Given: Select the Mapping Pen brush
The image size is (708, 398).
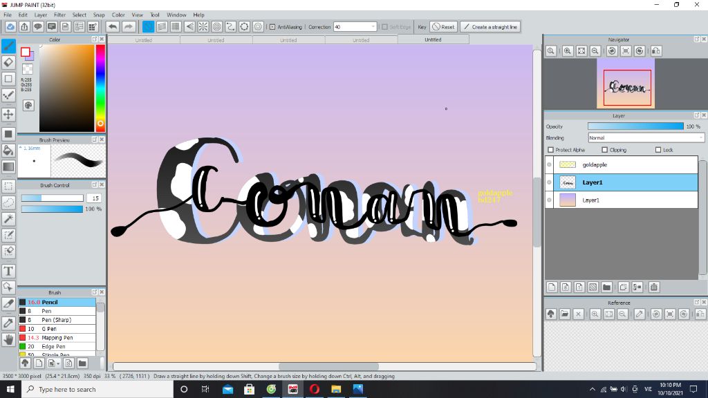Looking at the screenshot, I should [x=57, y=337].
